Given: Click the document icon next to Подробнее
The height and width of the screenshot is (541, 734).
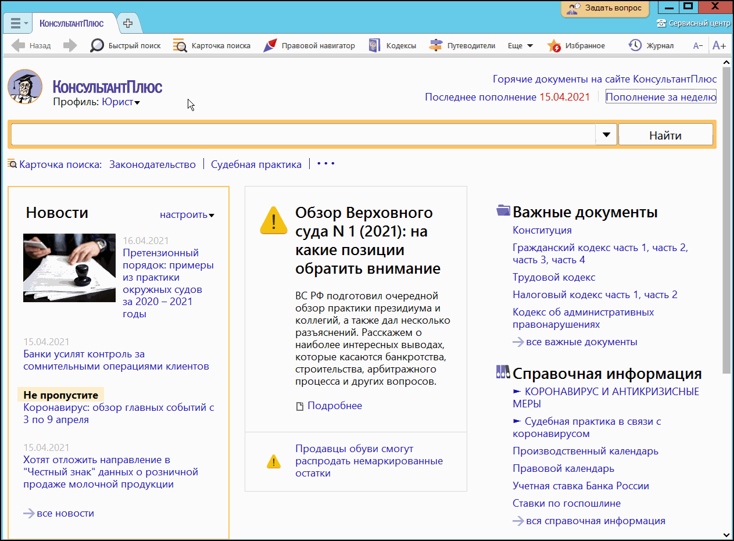Looking at the screenshot, I should [300, 406].
